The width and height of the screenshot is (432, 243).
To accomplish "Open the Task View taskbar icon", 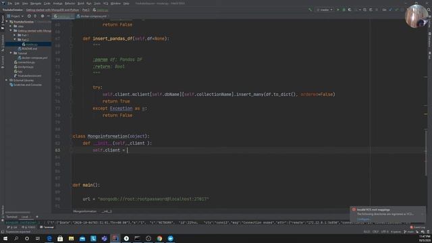I will pyautogui.click(x=38, y=238).
